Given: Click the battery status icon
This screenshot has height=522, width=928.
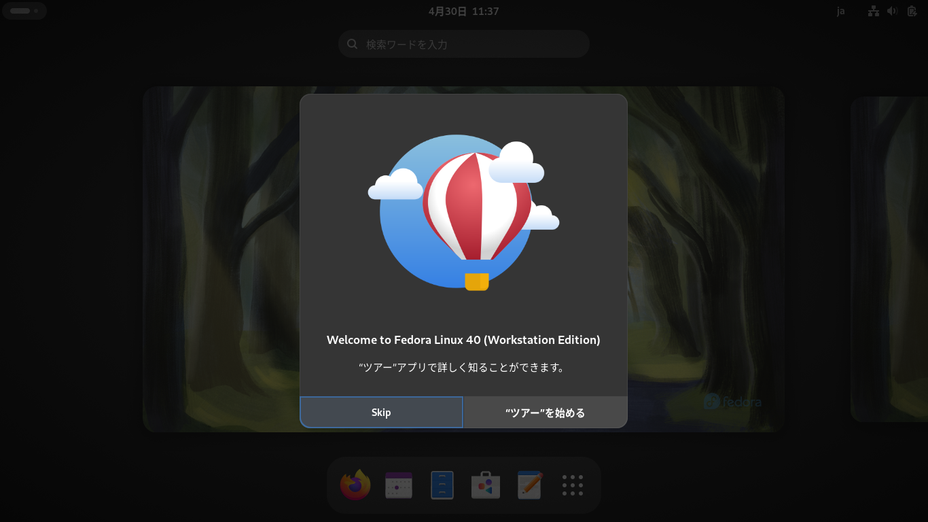Looking at the screenshot, I should coord(912,11).
